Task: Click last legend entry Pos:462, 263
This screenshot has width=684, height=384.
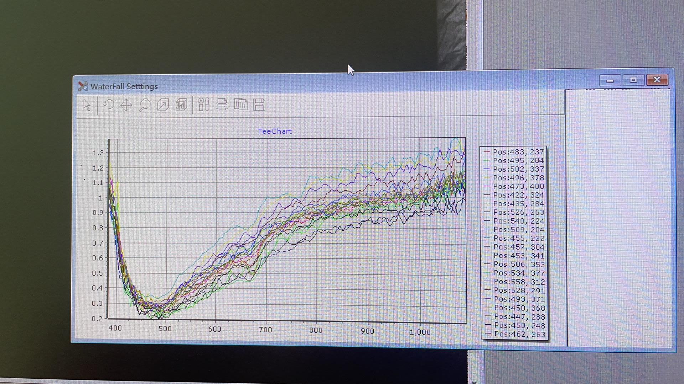Action: [x=519, y=334]
